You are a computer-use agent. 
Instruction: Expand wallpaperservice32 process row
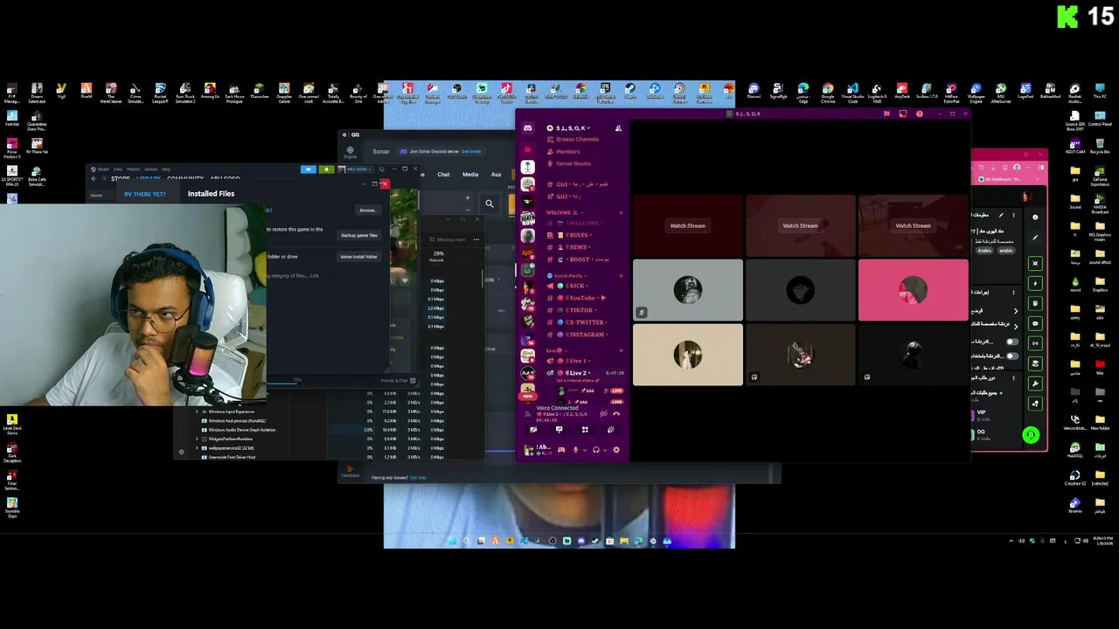(197, 448)
